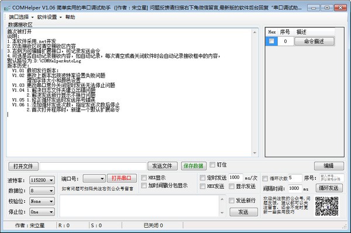Click the 描述 column header
The height and width of the screenshot is (233, 351).
pyautogui.click(x=314, y=32)
